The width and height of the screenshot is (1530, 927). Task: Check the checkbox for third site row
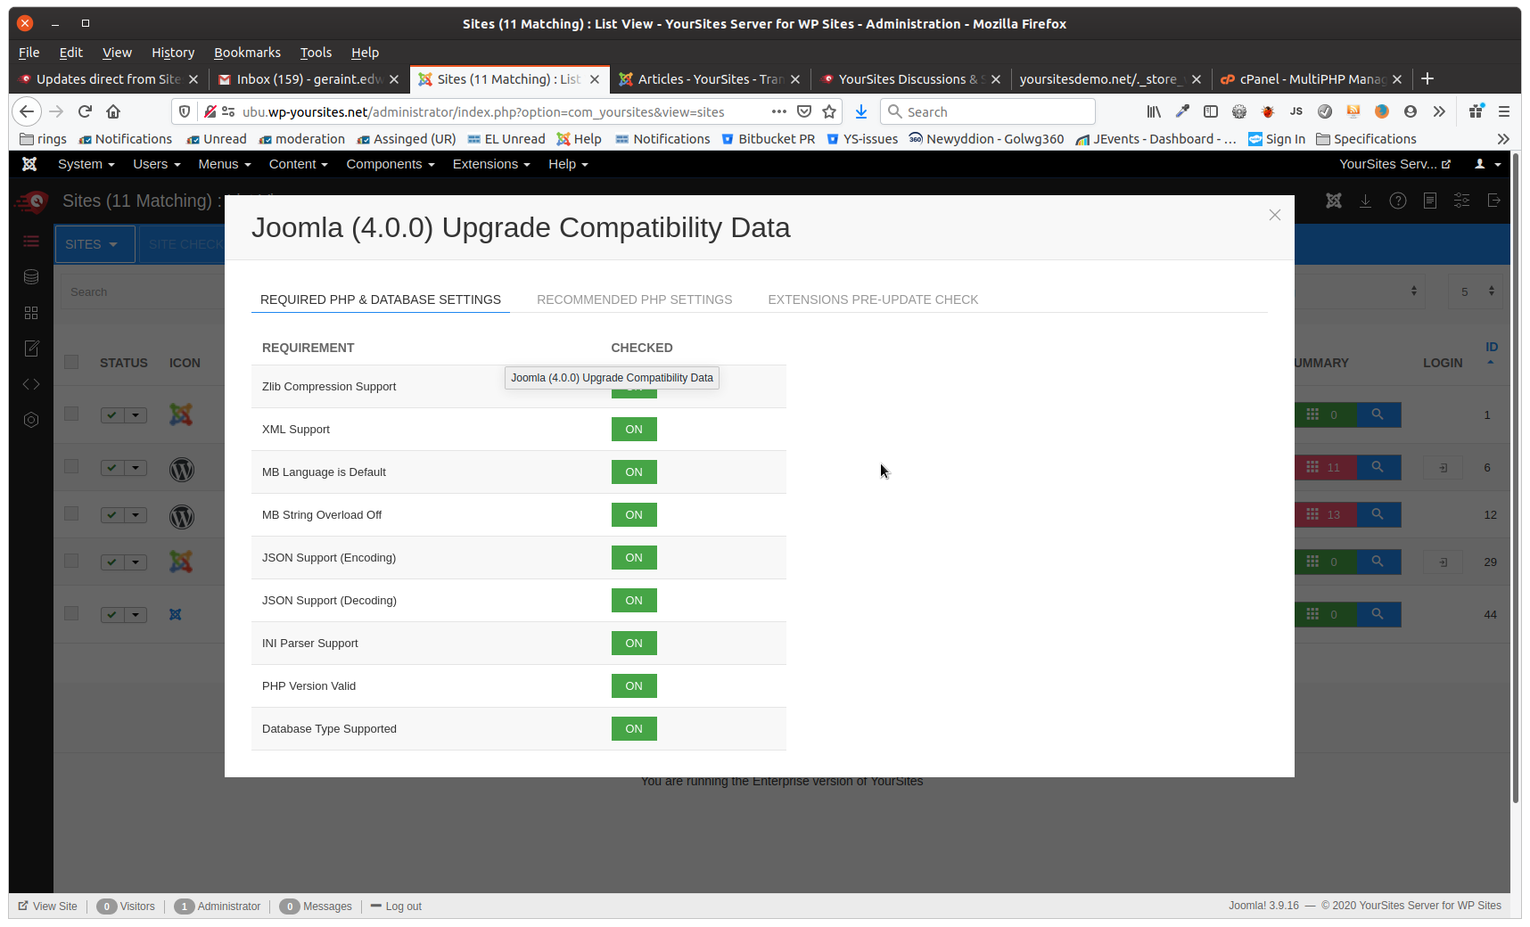(x=71, y=513)
